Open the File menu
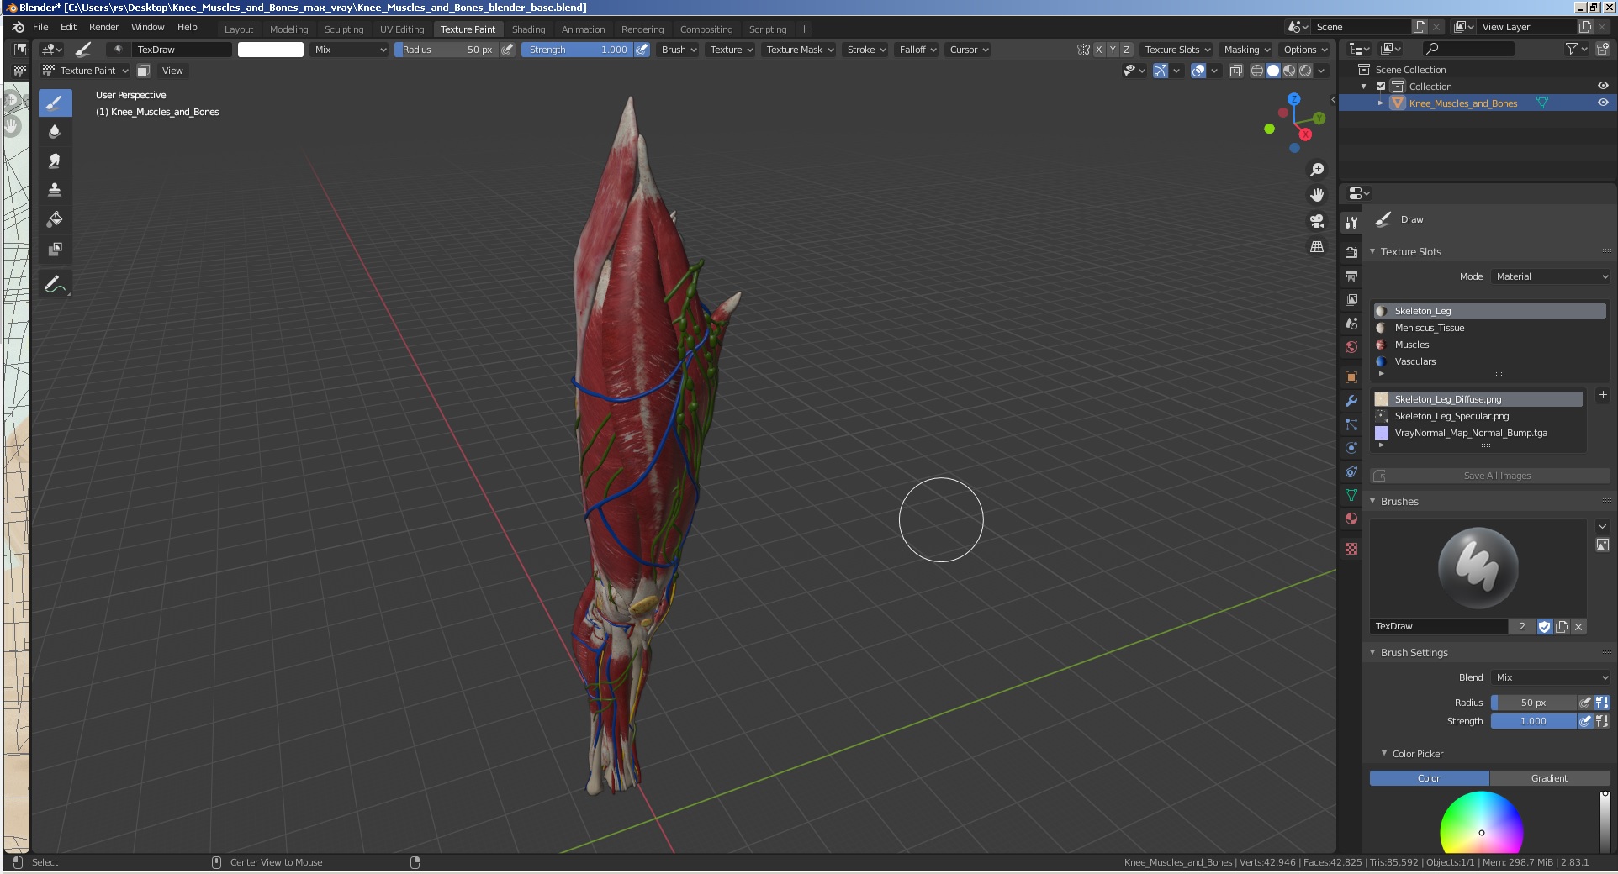Screen dimensions: 1618x874 coord(40,27)
